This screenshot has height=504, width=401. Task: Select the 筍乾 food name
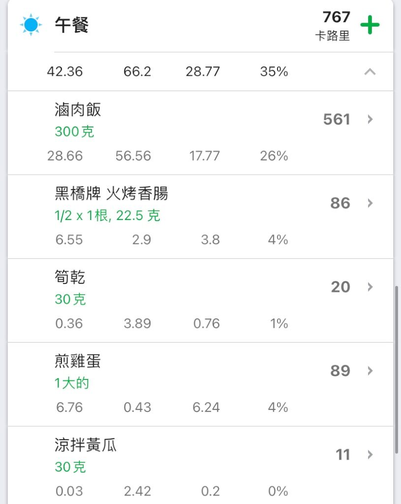pos(70,277)
